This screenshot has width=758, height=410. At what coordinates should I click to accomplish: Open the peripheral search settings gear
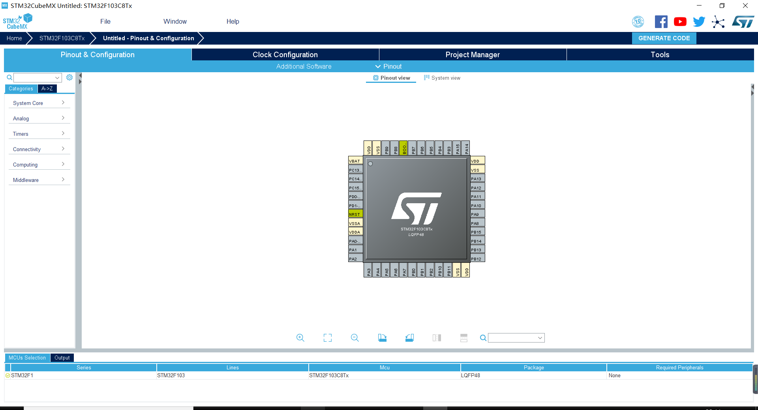69,77
